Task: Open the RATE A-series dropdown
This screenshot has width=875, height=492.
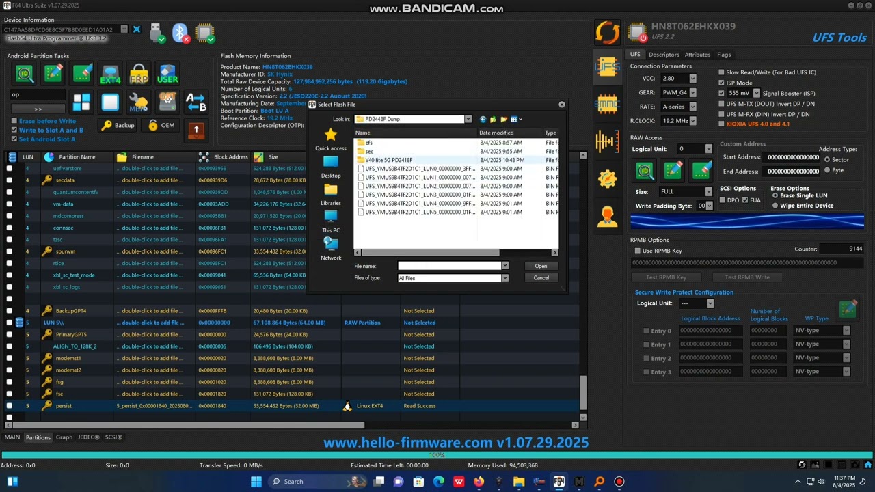Action: (692, 107)
